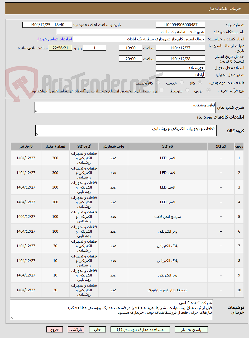Click محفظه تابلو فیوز مینیاتوری item name
Viewport: 249px width, 338px height.
[x=167, y=290]
